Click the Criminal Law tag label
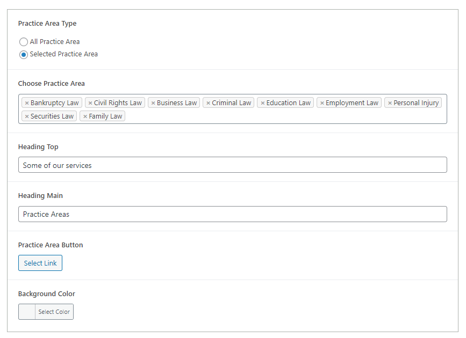 point(232,103)
